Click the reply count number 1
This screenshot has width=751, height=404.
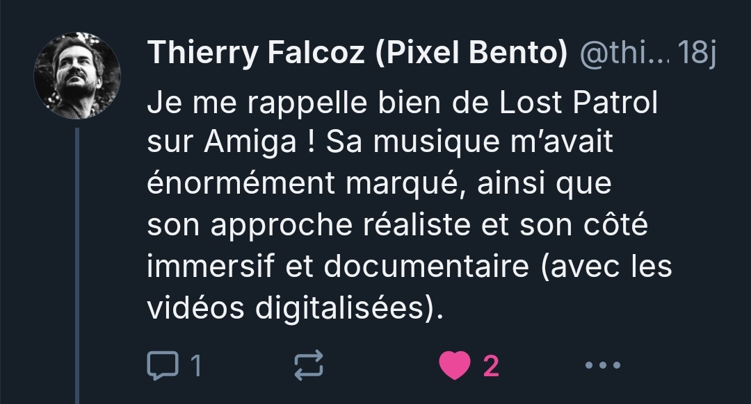[x=196, y=367]
